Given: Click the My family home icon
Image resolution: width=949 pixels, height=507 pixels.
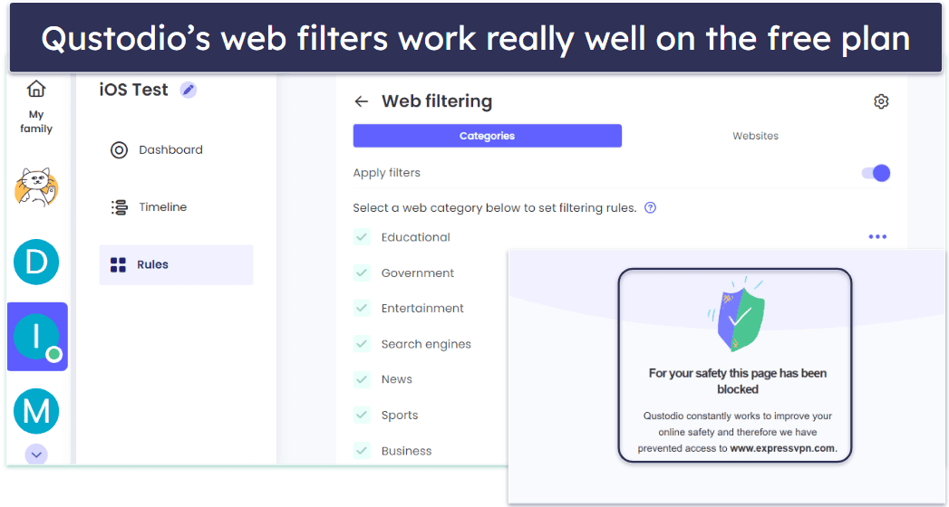Looking at the screenshot, I should click(x=36, y=90).
